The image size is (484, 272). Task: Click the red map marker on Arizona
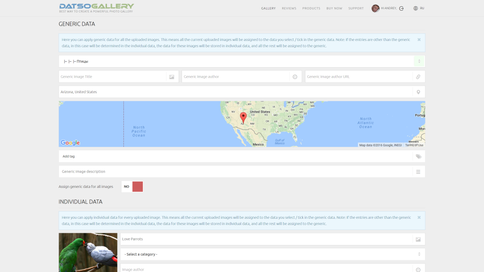[243, 117]
